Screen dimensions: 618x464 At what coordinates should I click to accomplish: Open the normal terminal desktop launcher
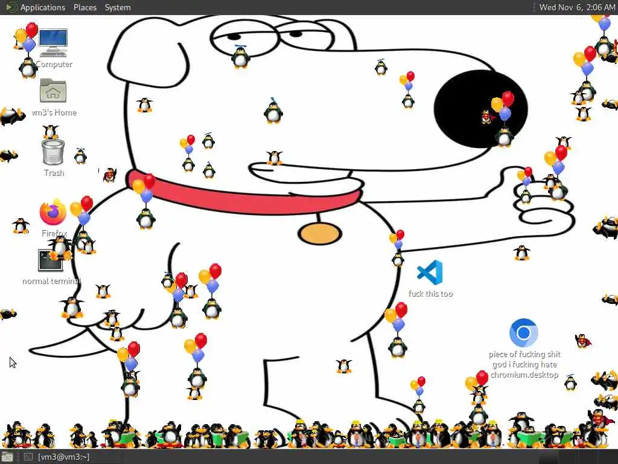(51, 260)
